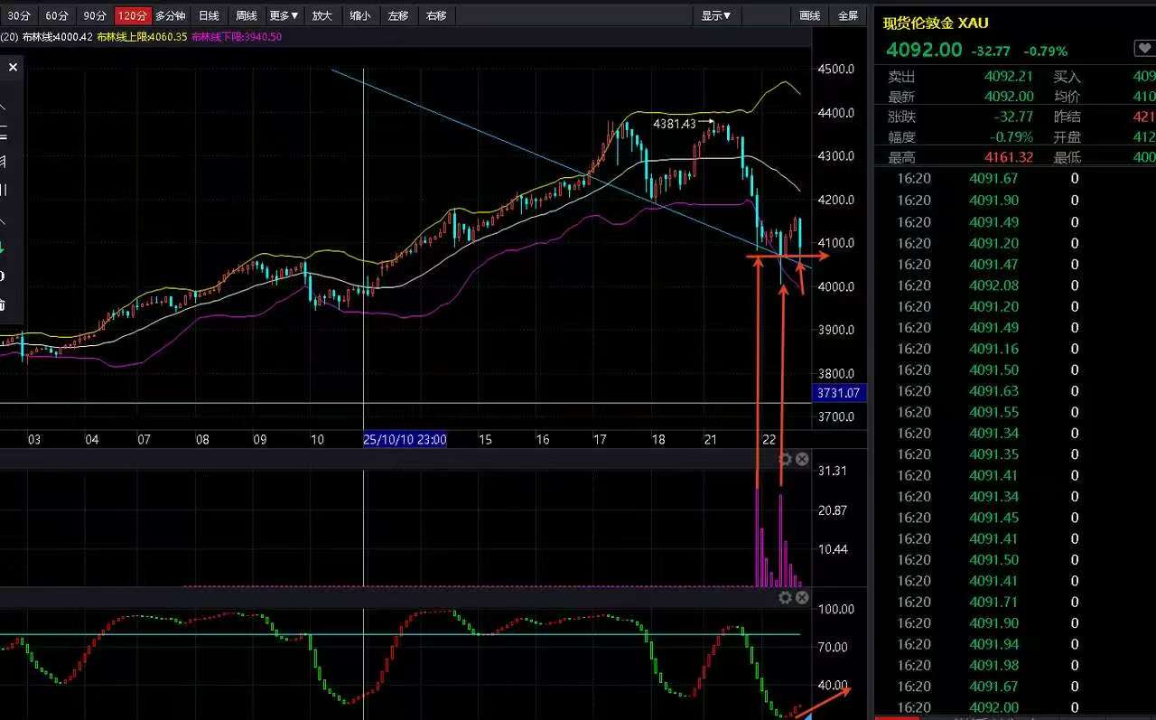Click 左移 shift left button
The image size is (1156, 720).
398,15
